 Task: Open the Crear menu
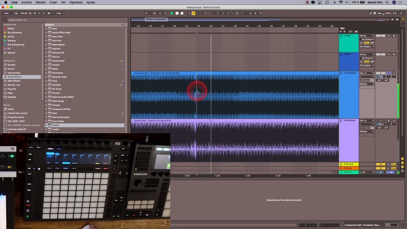click(x=53, y=3)
